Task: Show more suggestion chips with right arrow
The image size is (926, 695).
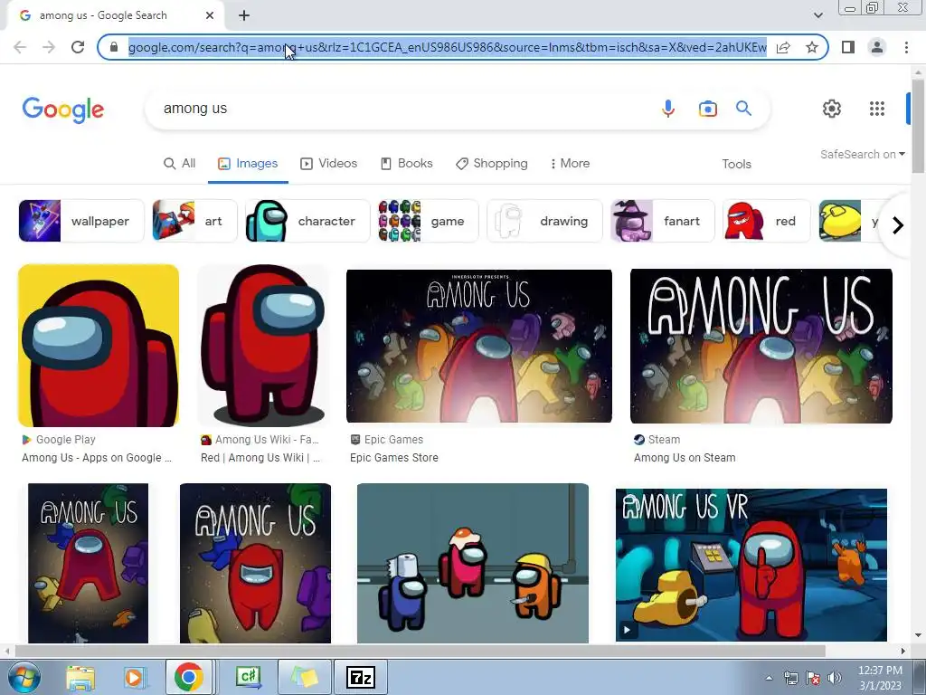Action: point(898,225)
